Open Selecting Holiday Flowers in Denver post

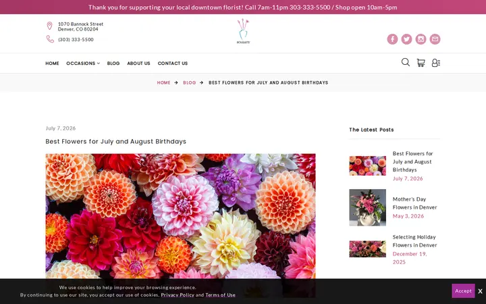(414, 241)
